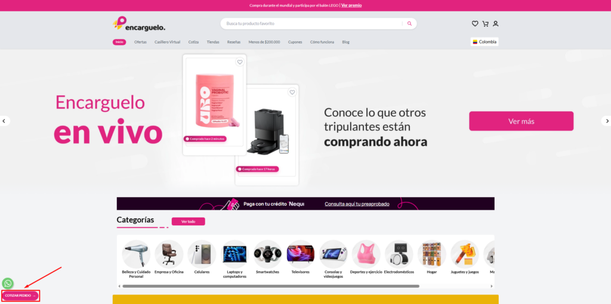611x304 pixels.
Task: Open the Colombia country selector
Action: (485, 42)
